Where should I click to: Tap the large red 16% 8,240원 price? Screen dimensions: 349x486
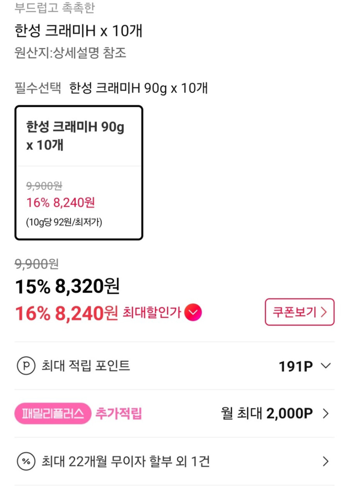click(x=66, y=313)
